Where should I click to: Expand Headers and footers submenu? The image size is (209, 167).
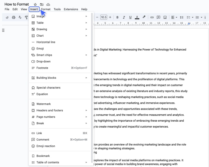tap(59, 110)
